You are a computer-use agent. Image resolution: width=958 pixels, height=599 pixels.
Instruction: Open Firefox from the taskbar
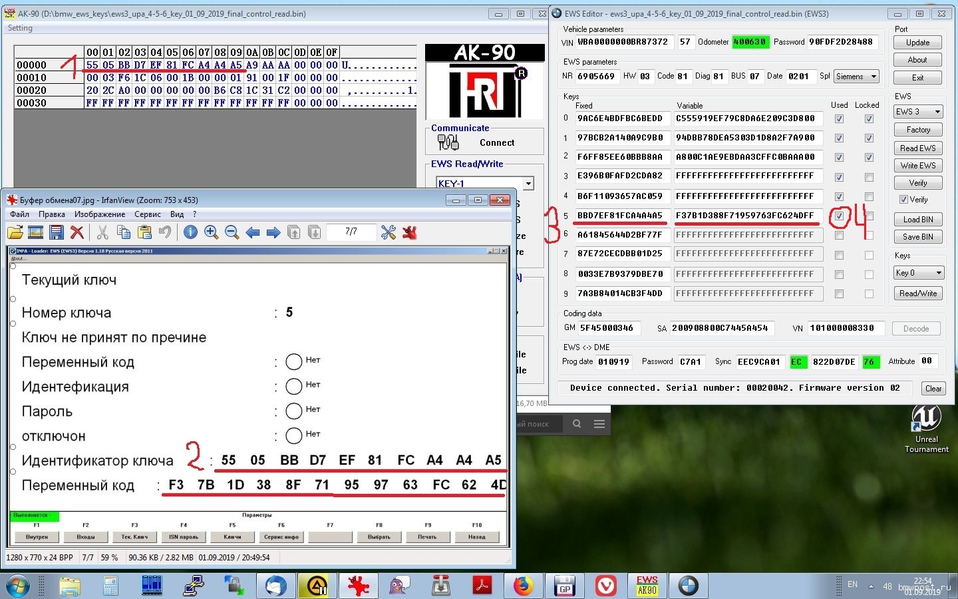click(x=523, y=586)
